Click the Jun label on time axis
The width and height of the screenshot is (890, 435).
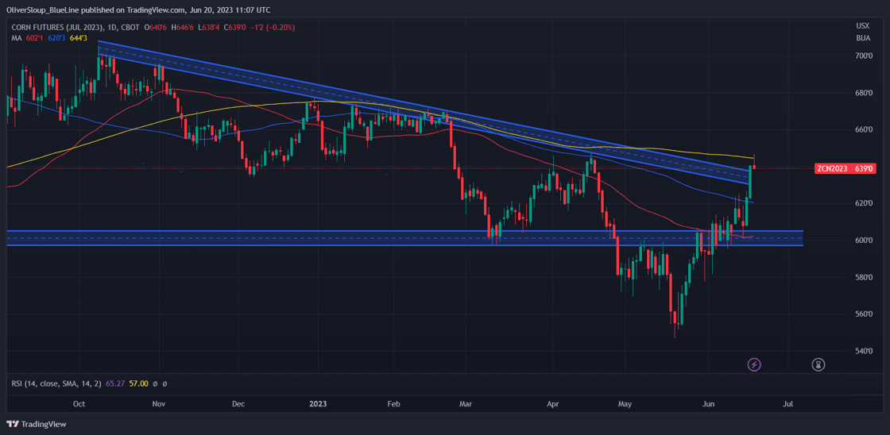708,404
